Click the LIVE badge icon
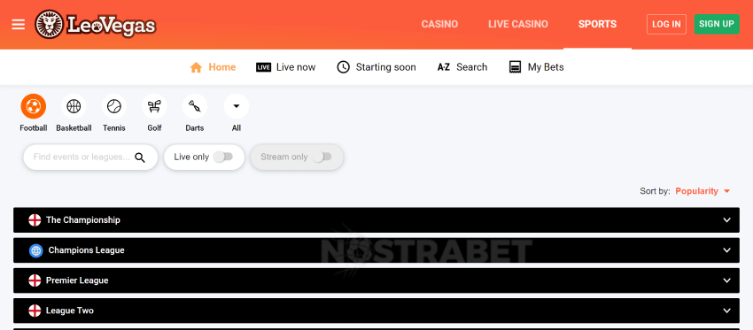753x330 pixels. click(x=264, y=67)
